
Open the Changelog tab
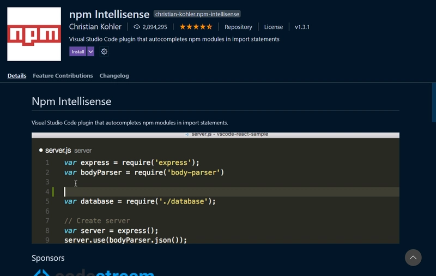(x=114, y=76)
